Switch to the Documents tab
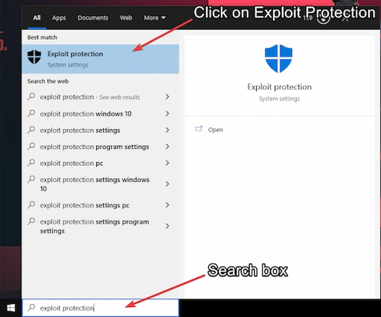 point(93,18)
